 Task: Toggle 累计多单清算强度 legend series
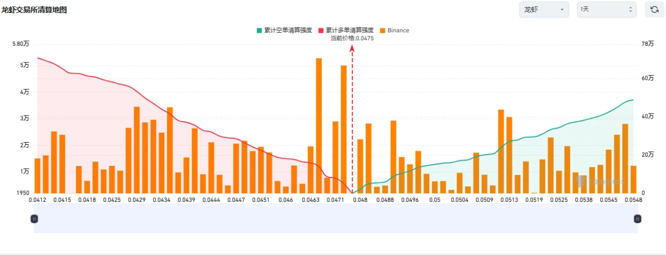tap(346, 30)
